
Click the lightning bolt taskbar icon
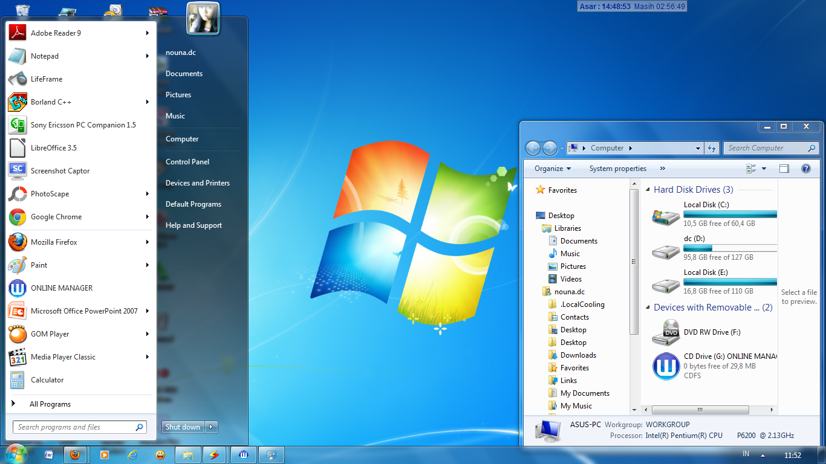point(215,455)
